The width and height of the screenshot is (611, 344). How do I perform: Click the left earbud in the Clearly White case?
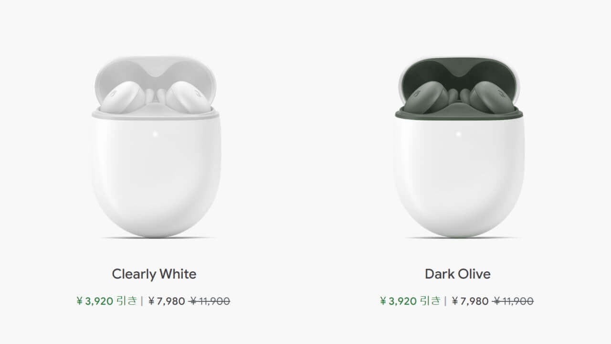point(123,97)
